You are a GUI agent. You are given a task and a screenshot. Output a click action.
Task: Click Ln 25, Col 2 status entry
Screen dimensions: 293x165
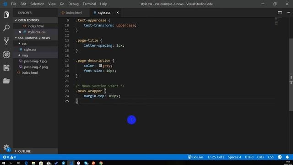216,157
